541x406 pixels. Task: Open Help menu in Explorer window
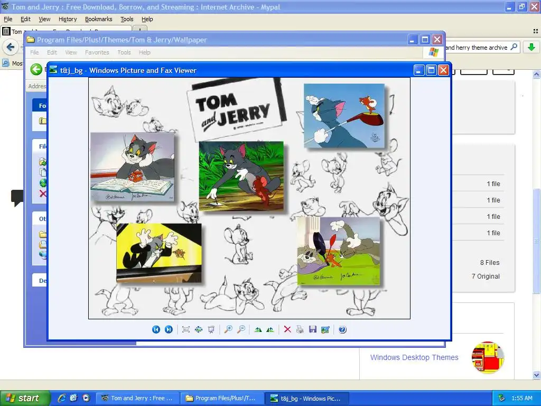pos(145,52)
